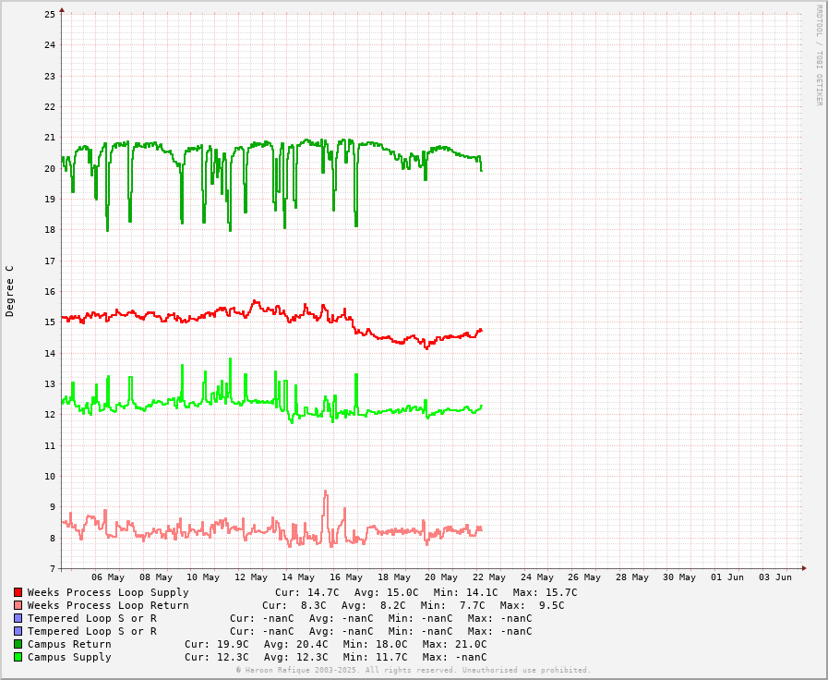
Task: Click the Max: 15.7C legend value
Action: 545,592
